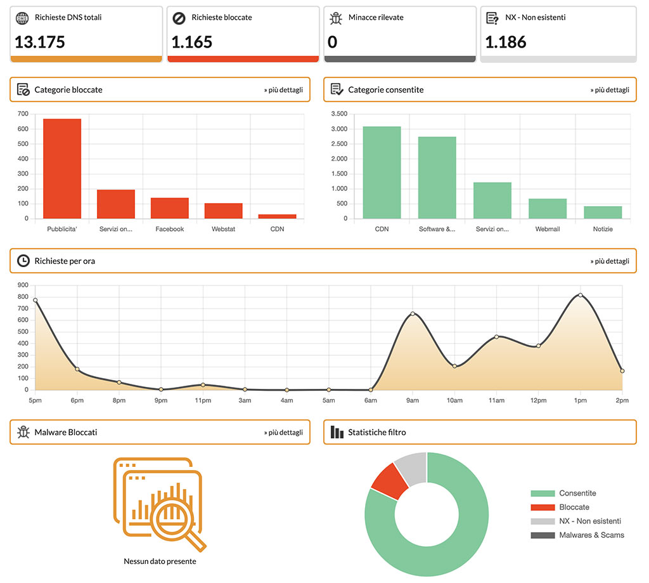The height and width of the screenshot is (583, 649).
Task: Click the 5pm data point on hourly chart
Action: tap(35, 300)
